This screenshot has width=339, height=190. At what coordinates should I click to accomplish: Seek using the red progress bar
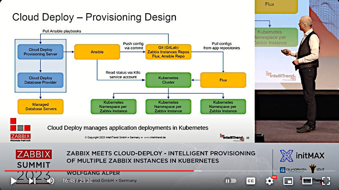pos(100,171)
